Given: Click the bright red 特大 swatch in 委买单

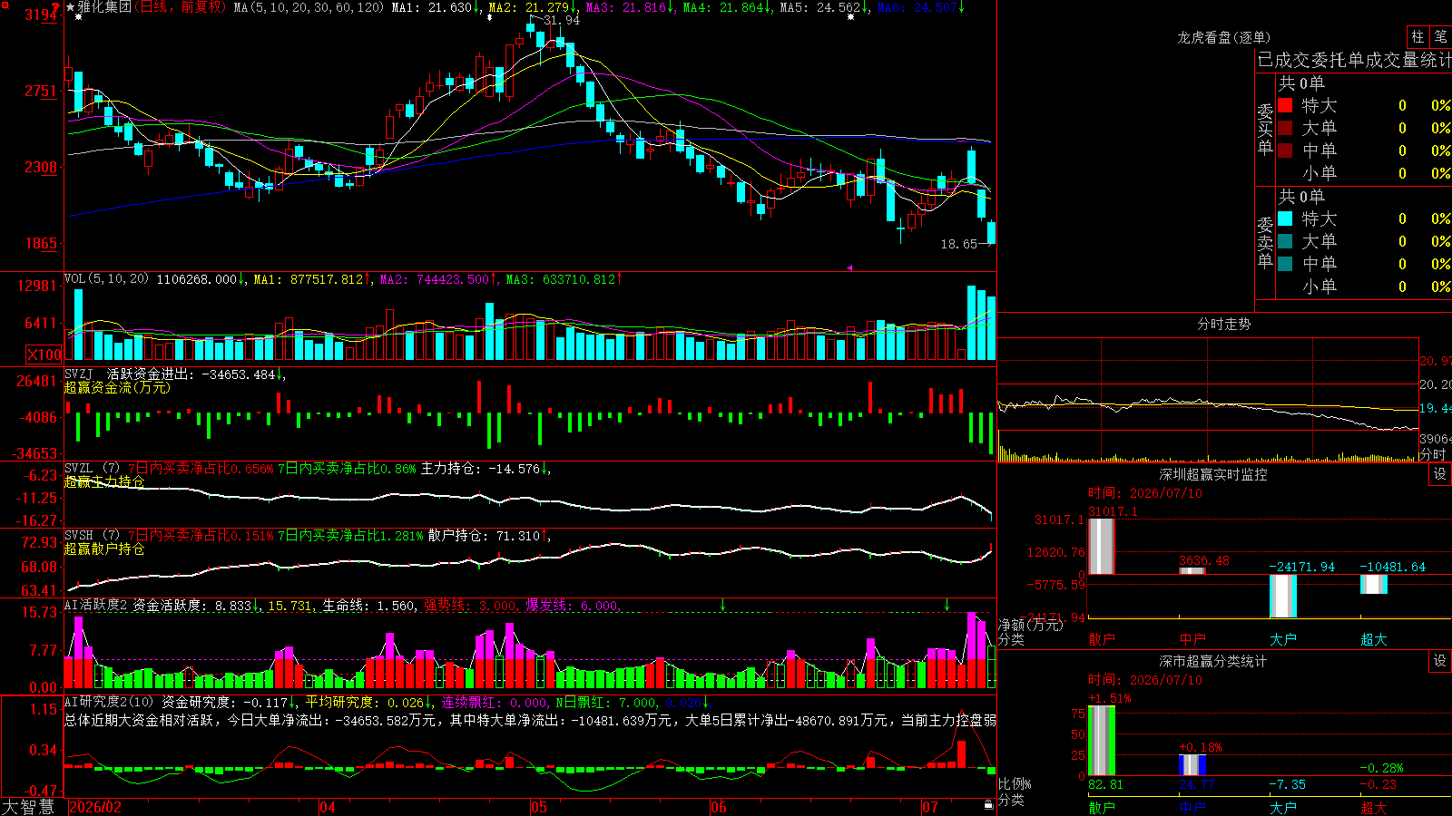Looking at the screenshot, I should coord(1285,105).
